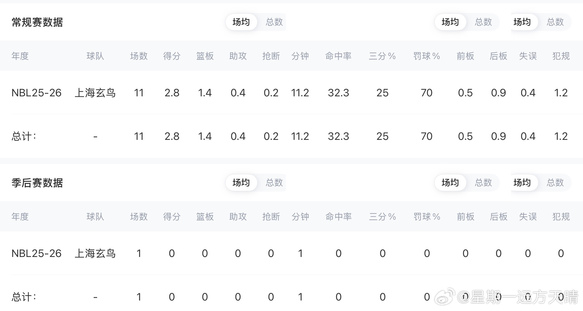
Task: Switch leftmost regular season toggle to 总数
Action: (274, 22)
